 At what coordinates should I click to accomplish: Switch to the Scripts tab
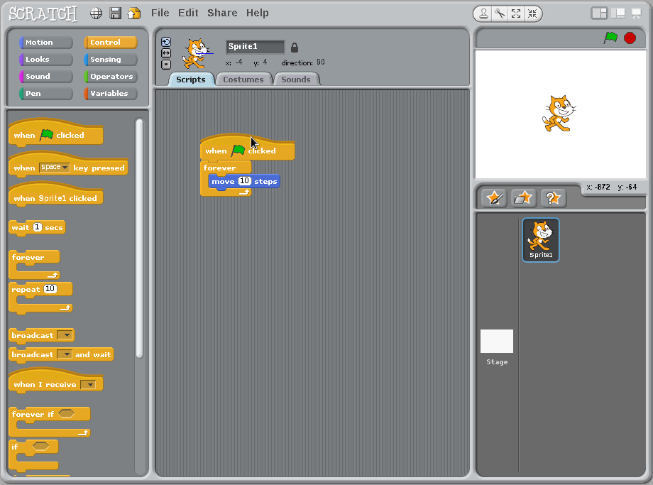pyautogui.click(x=191, y=79)
